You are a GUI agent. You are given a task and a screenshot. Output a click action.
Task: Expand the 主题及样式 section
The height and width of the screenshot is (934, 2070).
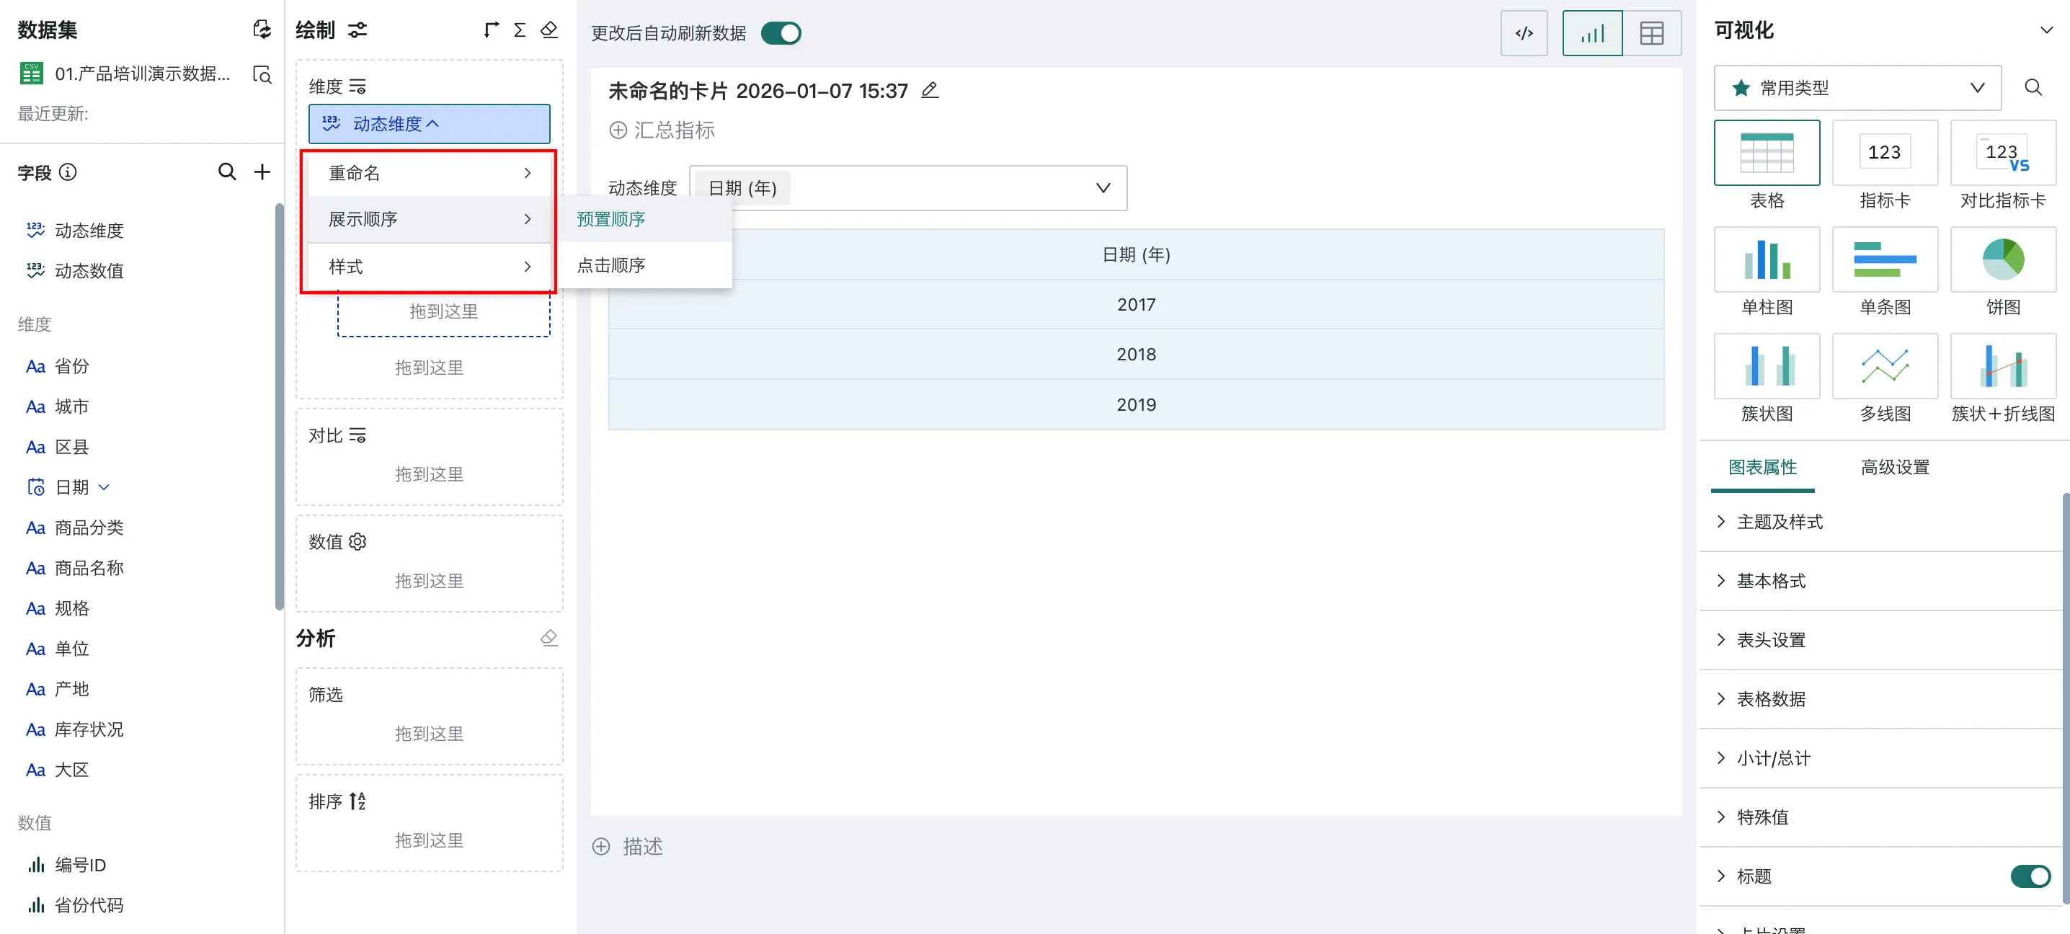coord(1779,522)
